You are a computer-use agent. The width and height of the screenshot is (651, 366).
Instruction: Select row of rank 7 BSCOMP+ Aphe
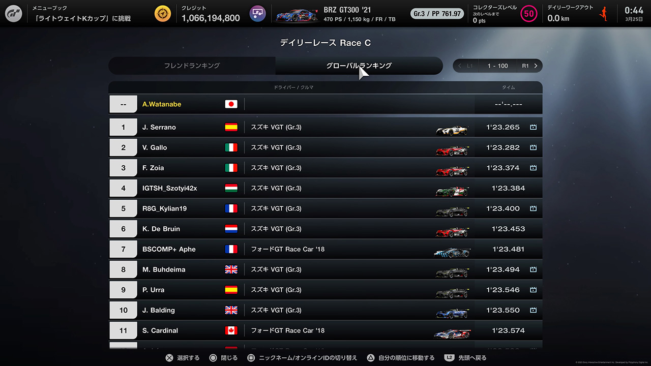(325, 249)
